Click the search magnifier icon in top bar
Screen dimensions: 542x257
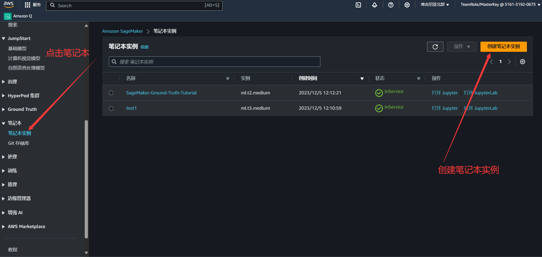[x=53, y=5]
